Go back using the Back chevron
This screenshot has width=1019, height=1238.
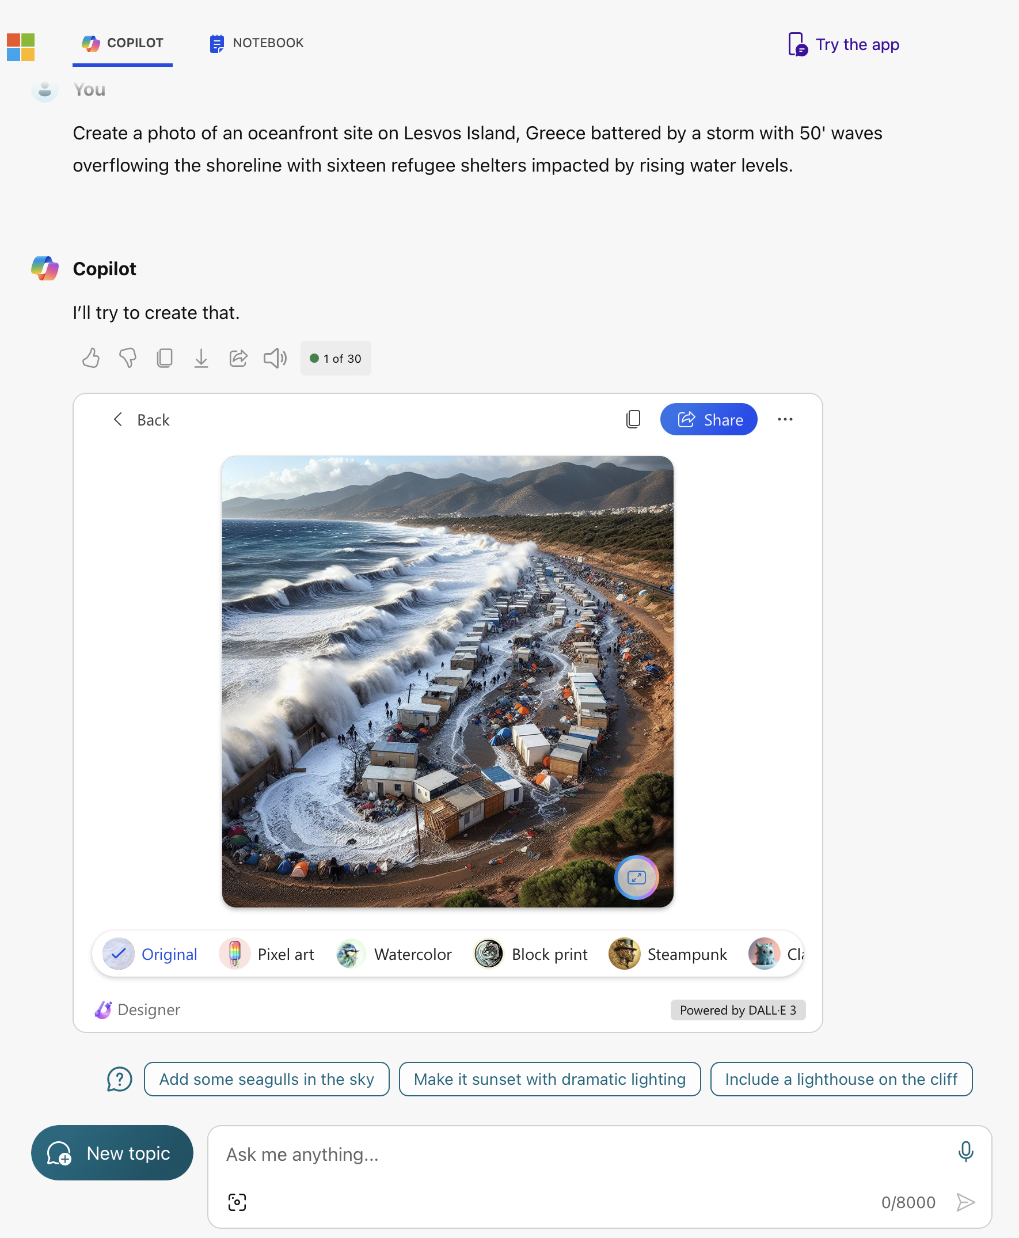pos(141,420)
